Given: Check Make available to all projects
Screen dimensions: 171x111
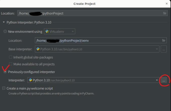Looking at the screenshot, I should pyautogui.click(x=11, y=64).
